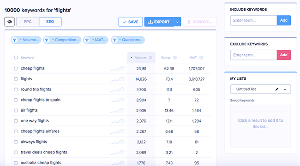Click competition value 62.38
This screenshot has height=166, width=300.
[x=169, y=68]
